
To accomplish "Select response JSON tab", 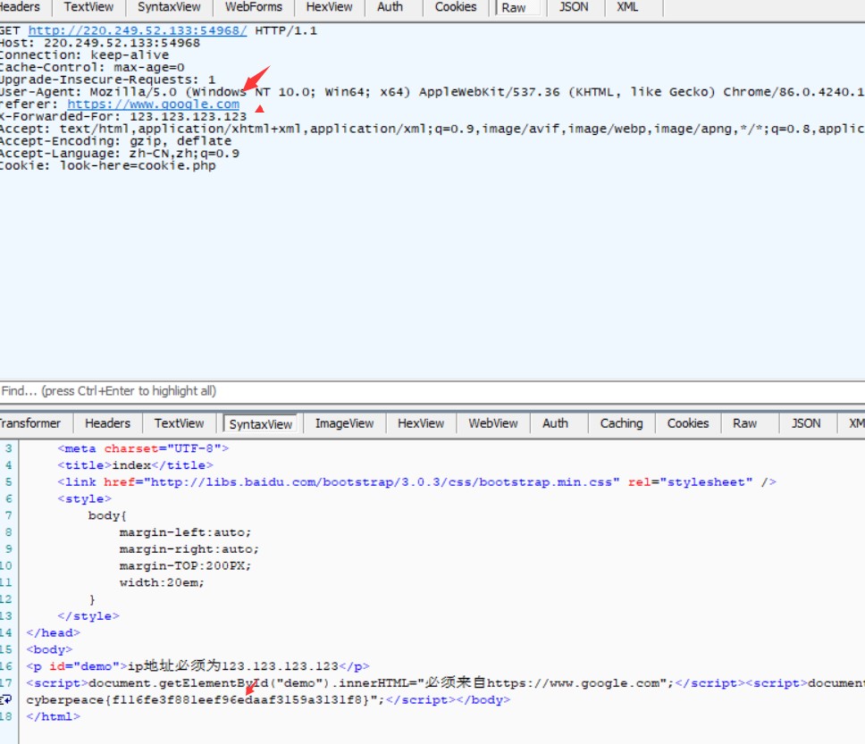I will pos(806,423).
